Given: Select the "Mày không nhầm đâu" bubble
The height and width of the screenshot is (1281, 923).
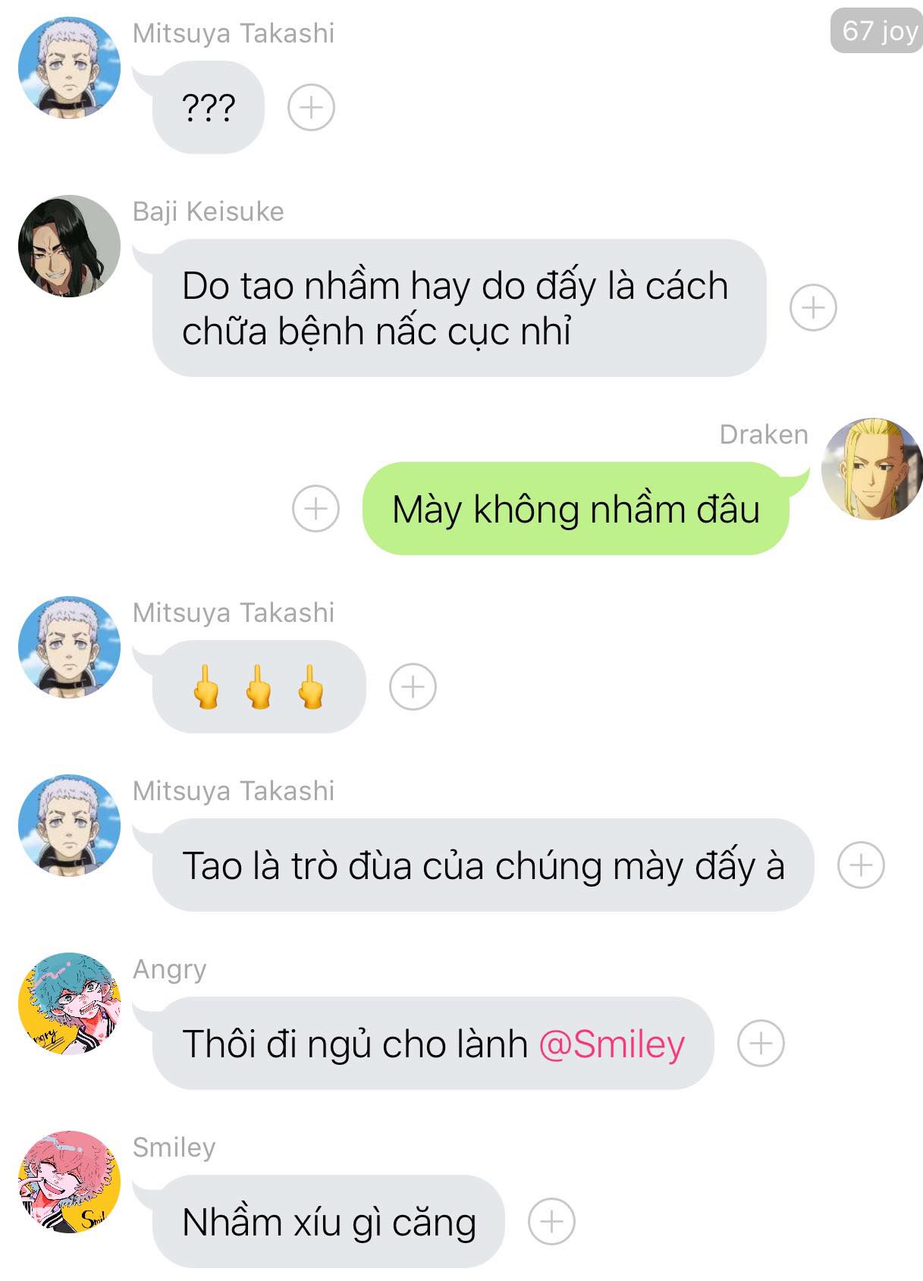Looking at the screenshot, I should coord(576,508).
